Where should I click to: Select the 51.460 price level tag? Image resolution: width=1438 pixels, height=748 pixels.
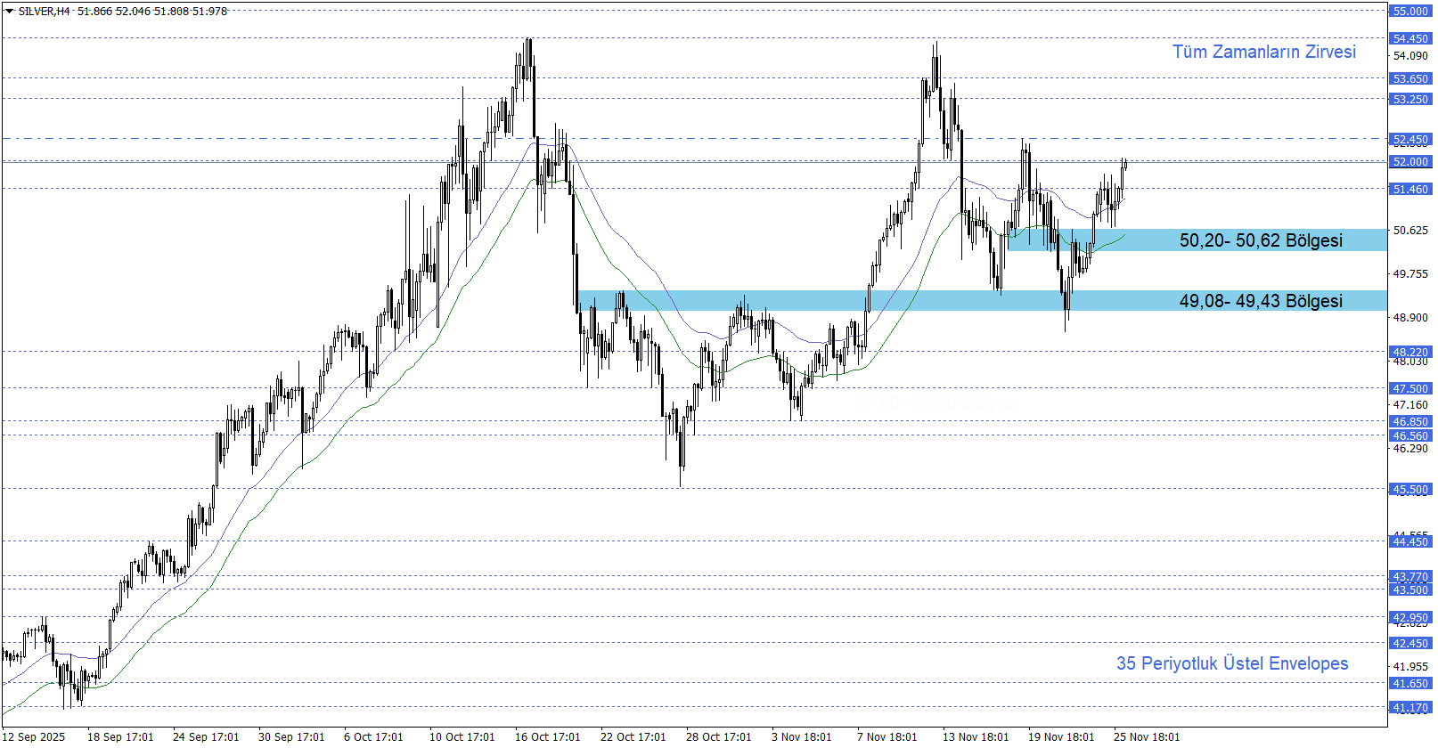(1409, 190)
